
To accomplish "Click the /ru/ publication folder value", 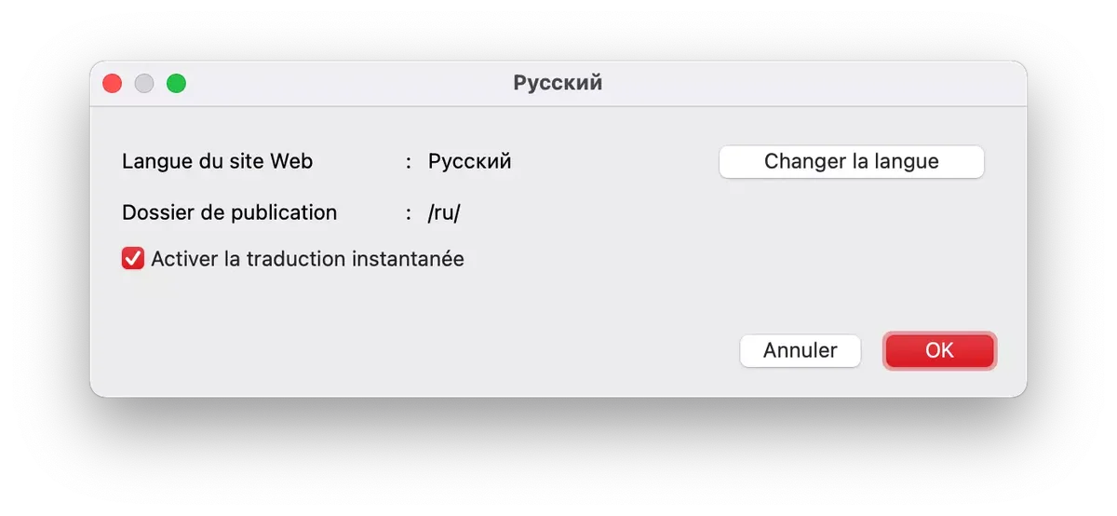I will [x=444, y=212].
